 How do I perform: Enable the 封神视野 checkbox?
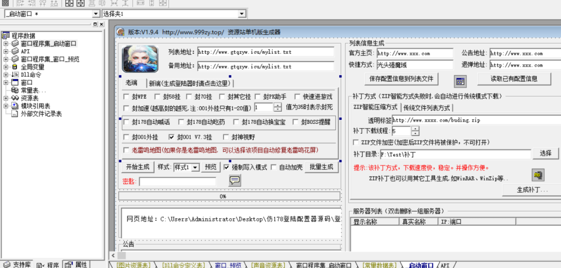point(226,136)
